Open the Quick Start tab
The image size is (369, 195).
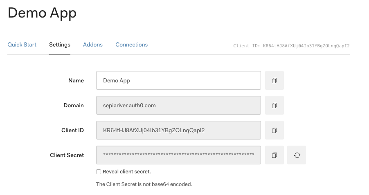click(x=22, y=44)
